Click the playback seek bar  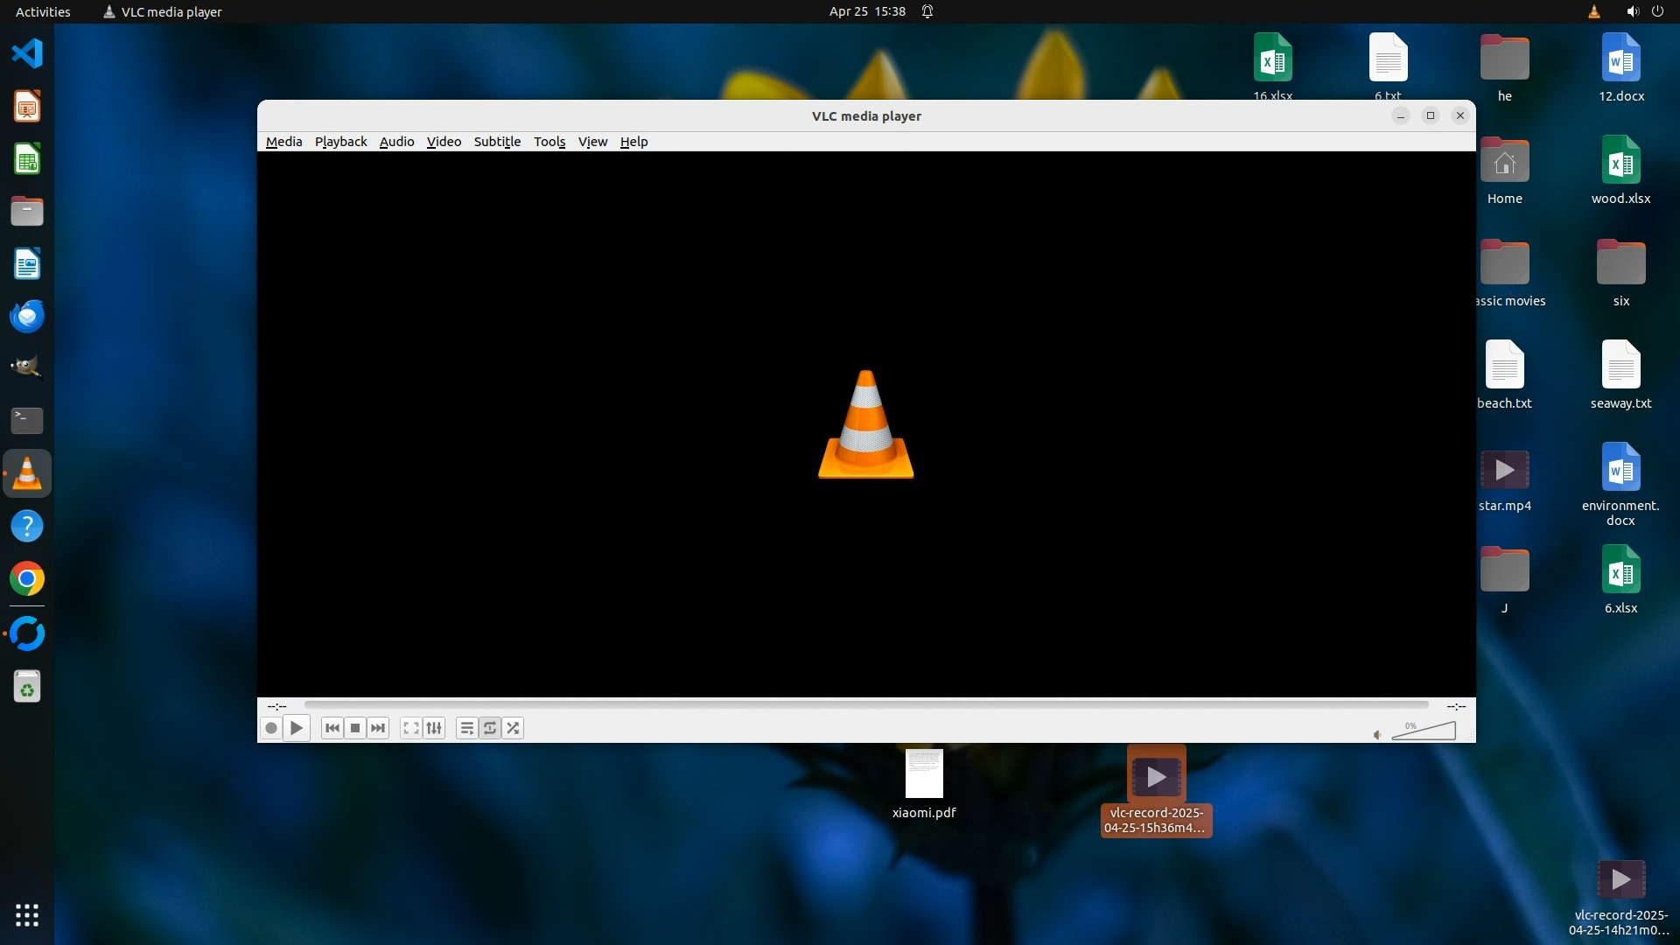[865, 705]
